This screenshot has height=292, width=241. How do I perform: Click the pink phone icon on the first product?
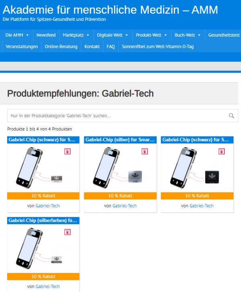click(x=67, y=151)
